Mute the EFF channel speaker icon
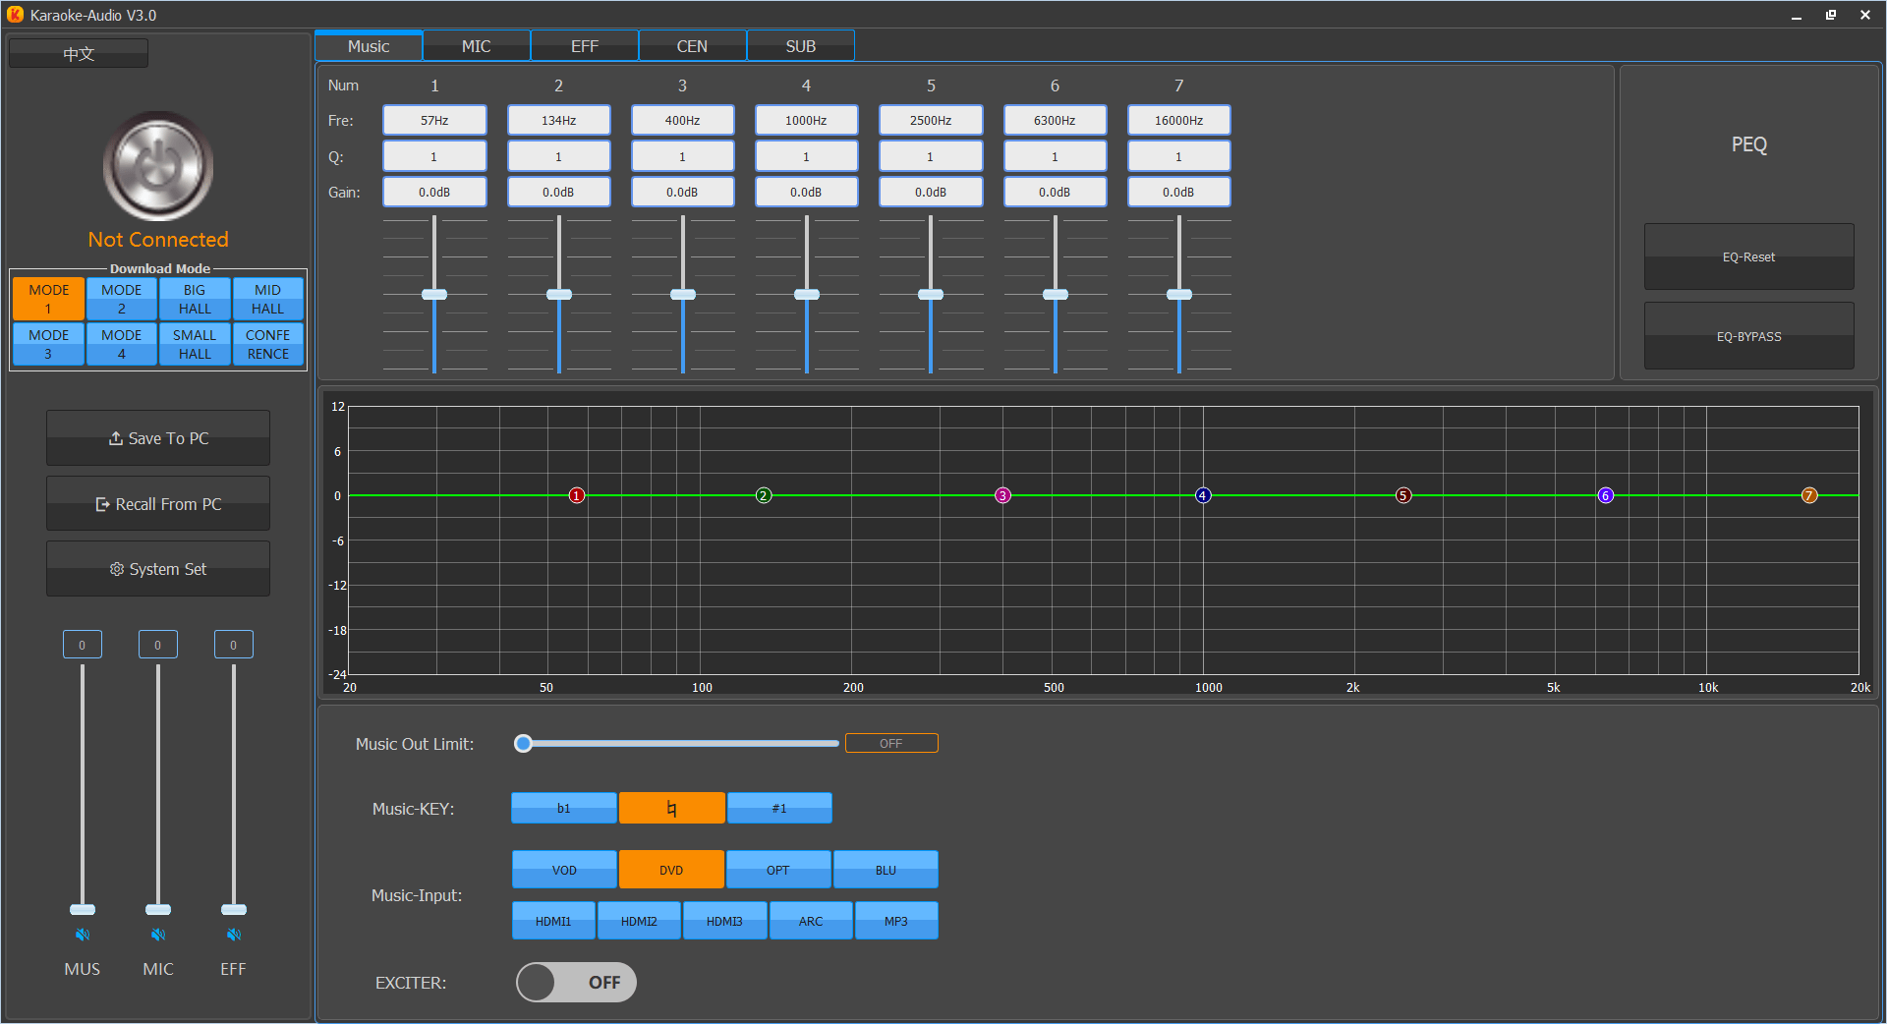1887x1024 pixels. [233, 935]
